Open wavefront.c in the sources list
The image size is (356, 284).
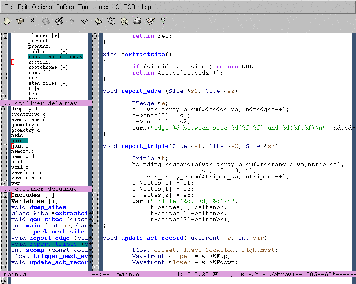coord(27,172)
